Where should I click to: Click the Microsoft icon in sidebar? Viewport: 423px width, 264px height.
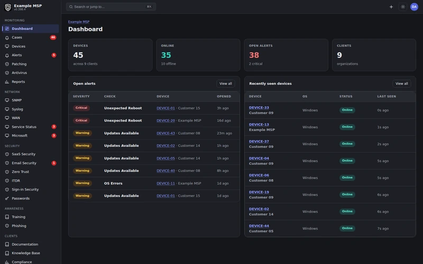[7, 136]
